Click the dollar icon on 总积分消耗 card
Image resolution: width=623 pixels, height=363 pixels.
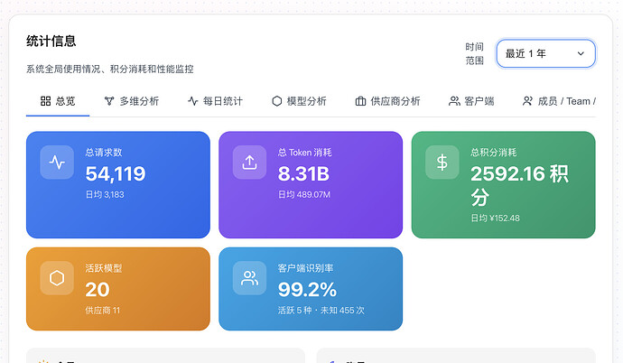coord(442,162)
